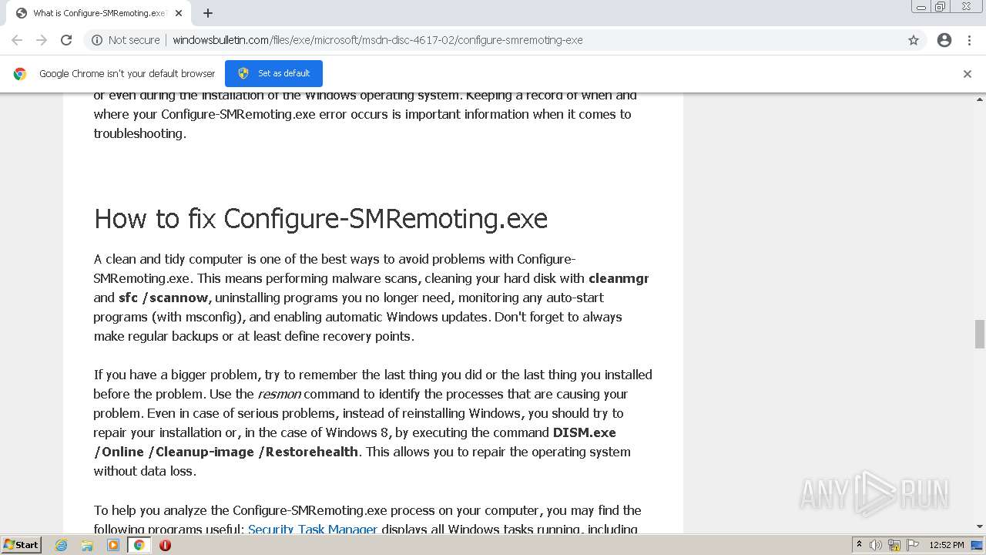986x555 pixels.
Task: Open the media player taskbar icon
Action: pos(113,545)
